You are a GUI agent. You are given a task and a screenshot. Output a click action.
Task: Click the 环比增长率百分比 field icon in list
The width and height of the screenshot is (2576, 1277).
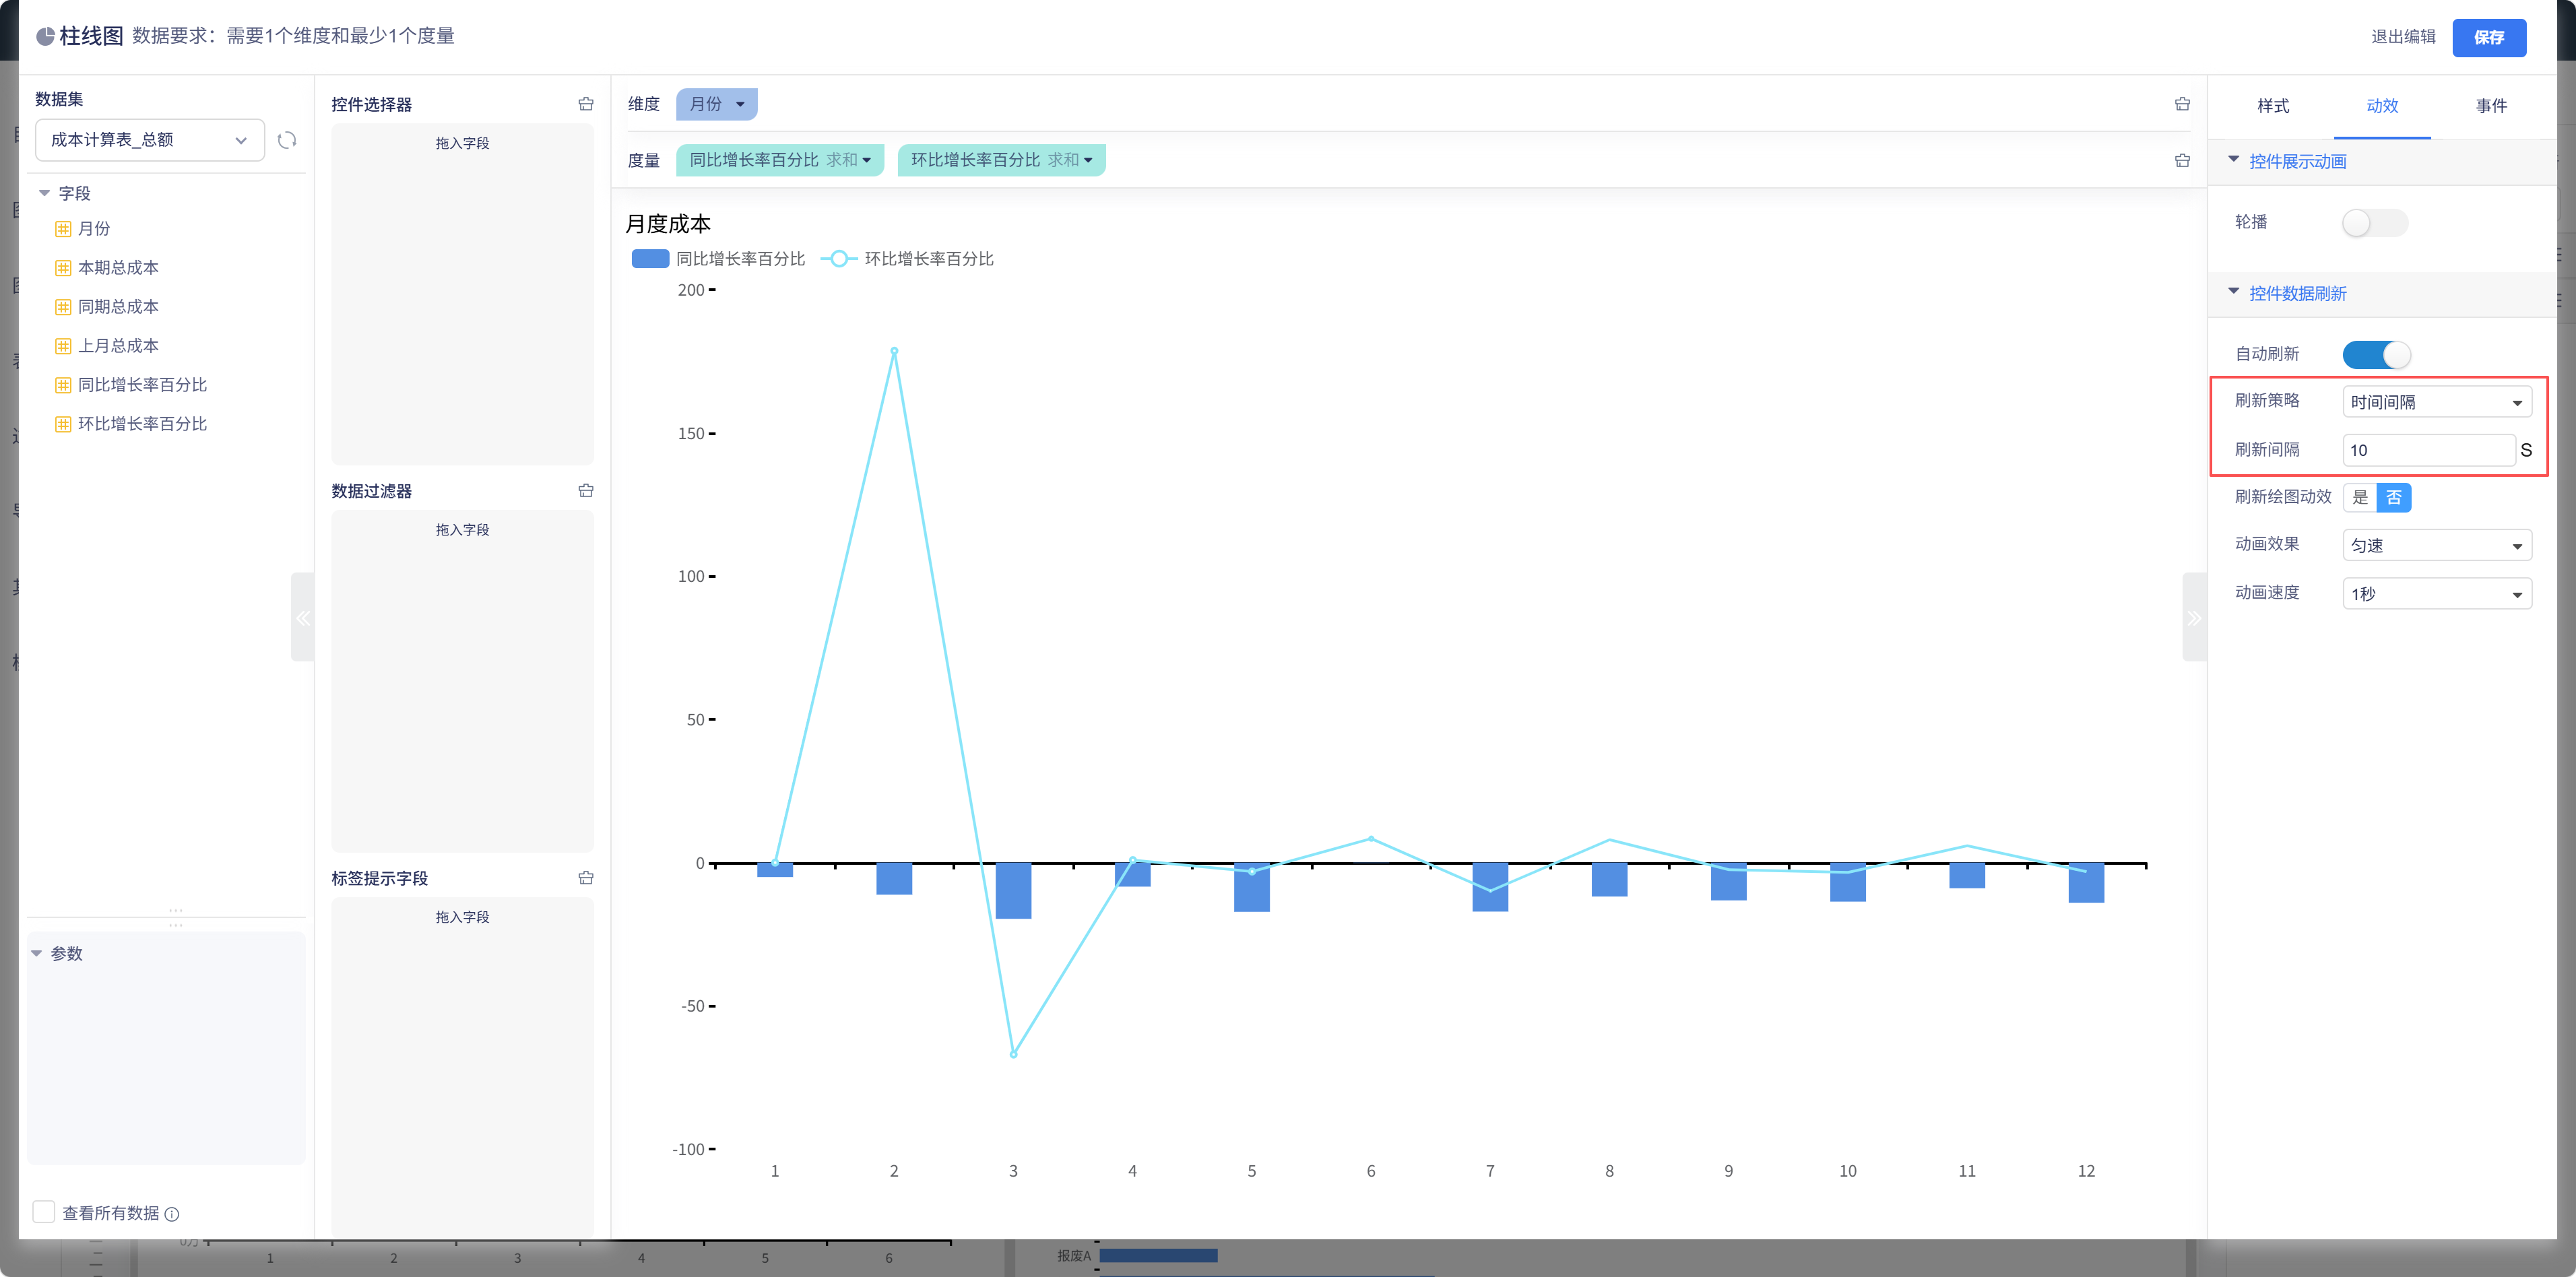click(63, 424)
